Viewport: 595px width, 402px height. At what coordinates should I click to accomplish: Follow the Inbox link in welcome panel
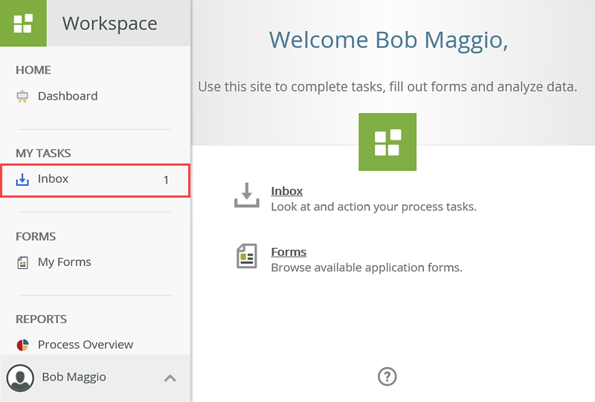[287, 191]
